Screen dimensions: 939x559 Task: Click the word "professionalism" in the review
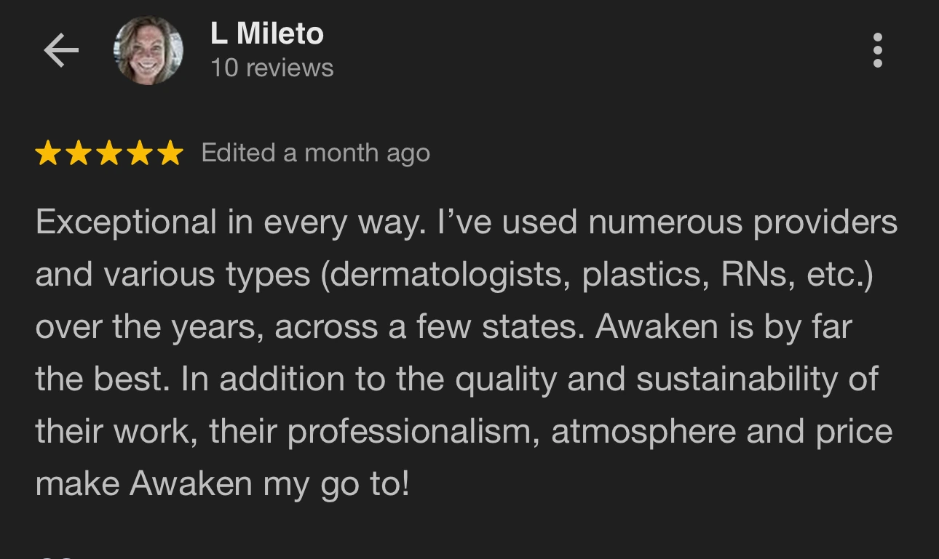tap(413, 432)
